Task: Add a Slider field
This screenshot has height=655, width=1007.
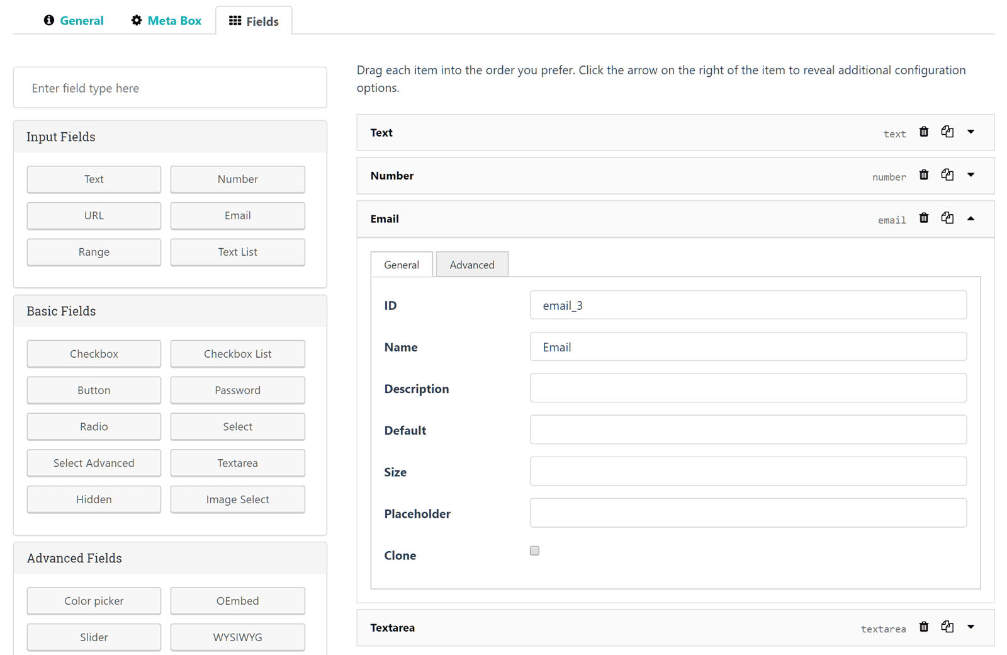Action: [94, 637]
